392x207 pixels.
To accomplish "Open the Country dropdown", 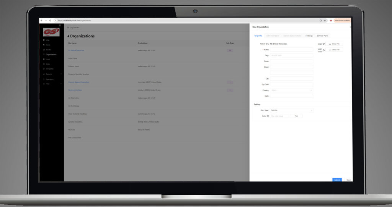I will click(x=291, y=90).
